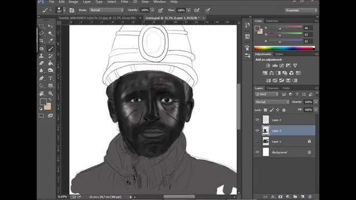The width and height of the screenshot is (356, 200).
Task: Open the brush Opacity dropdown arrow
Action: tap(152, 10)
